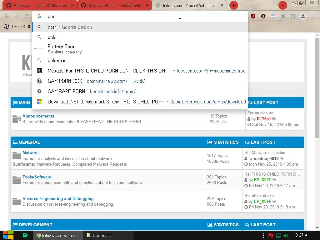The height and width of the screenshot is (240, 320).
Task: Open the 'Forum closure' last post
Action: [x=260, y=113]
